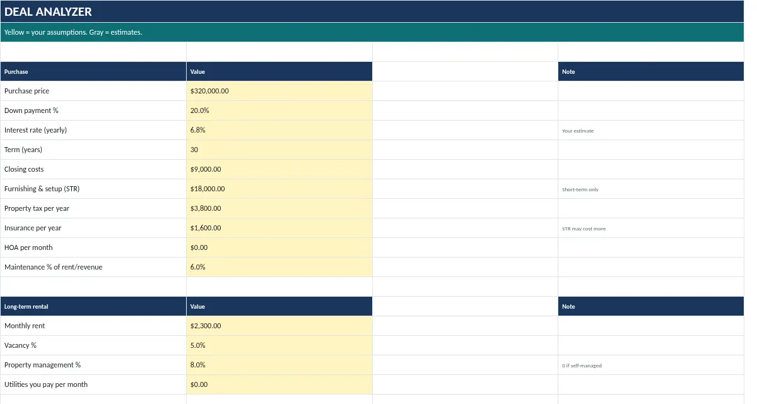Image resolution: width=757 pixels, height=404 pixels.
Task: Select the Note header in Long-term rental section
Action: point(651,306)
